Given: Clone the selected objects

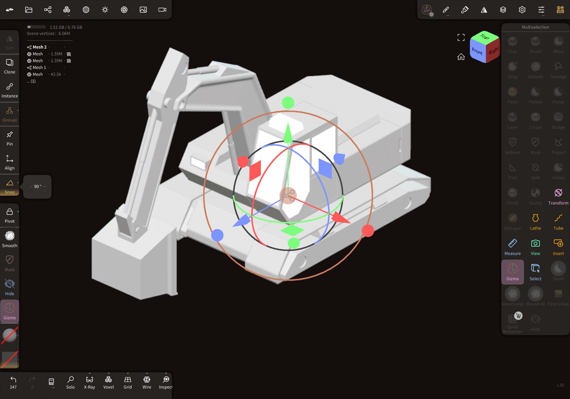Looking at the screenshot, I should [x=9, y=66].
